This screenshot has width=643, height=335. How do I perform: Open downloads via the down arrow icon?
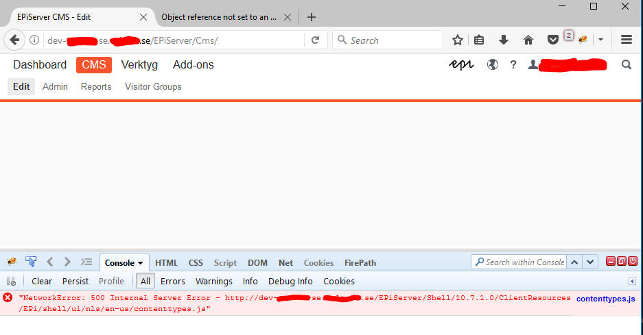coord(504,40)
